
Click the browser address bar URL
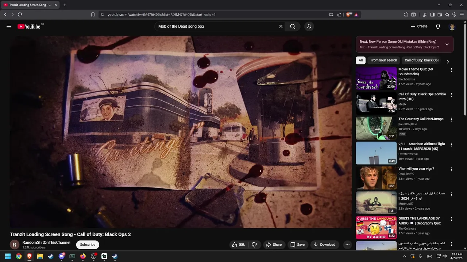161,15
